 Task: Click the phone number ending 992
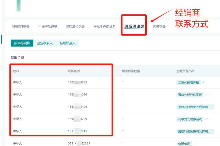point(77,82)
